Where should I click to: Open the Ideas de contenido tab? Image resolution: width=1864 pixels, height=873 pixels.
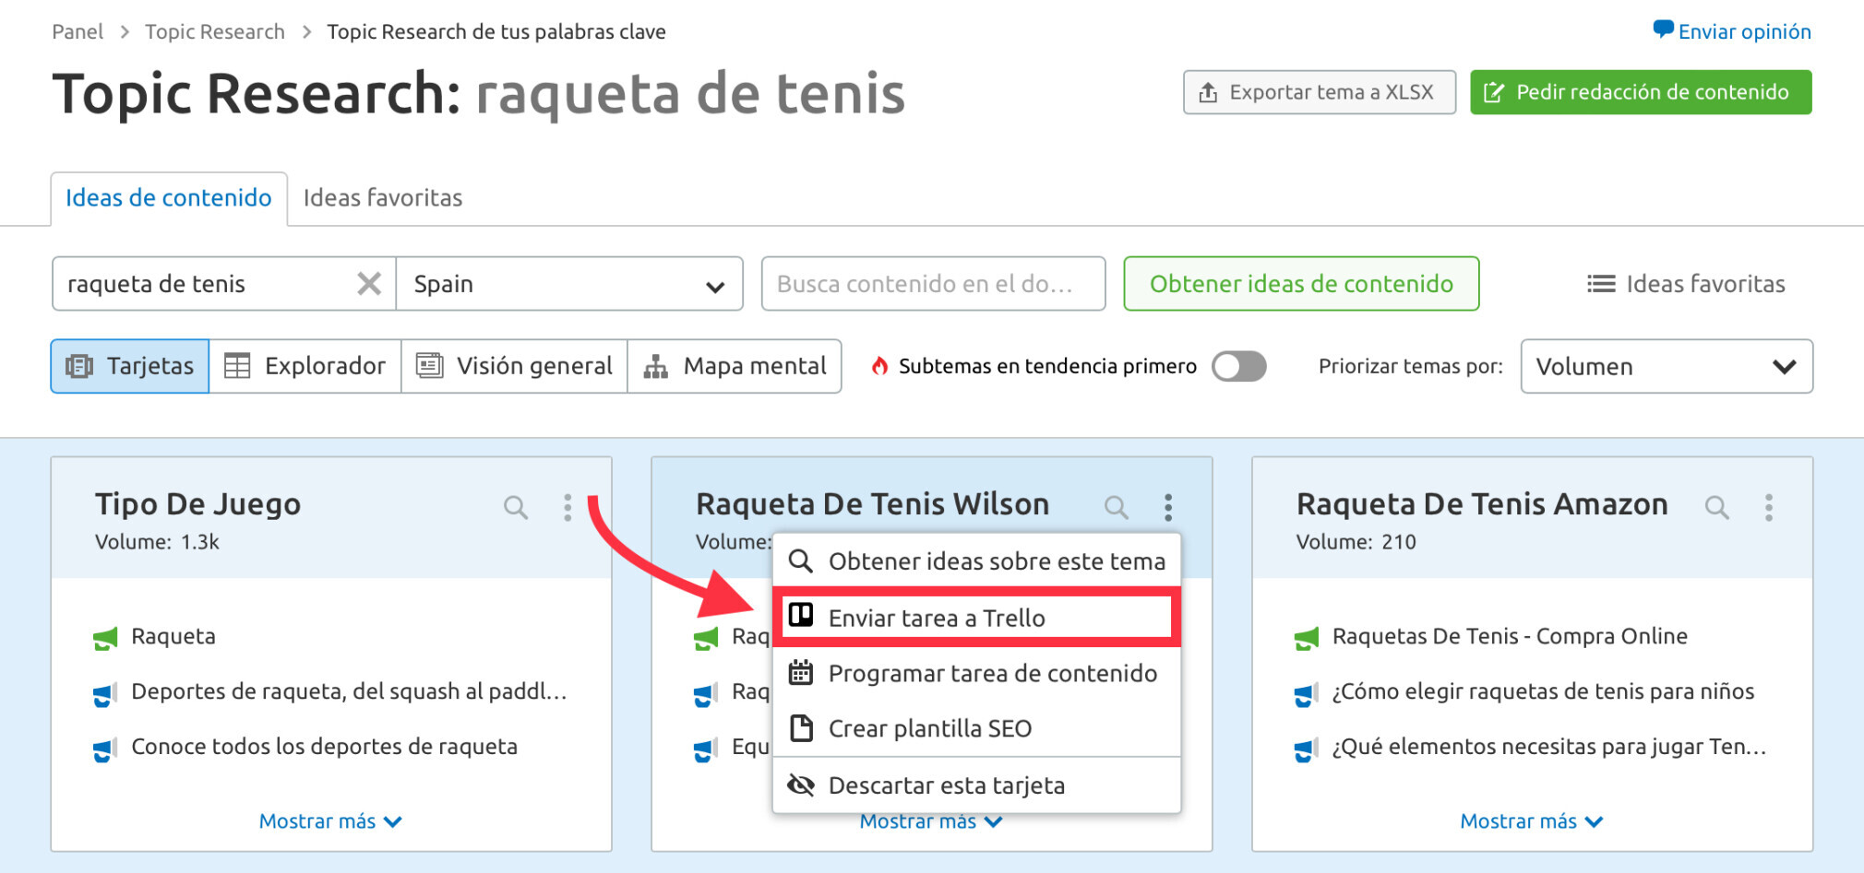click(x=169, y=197)
